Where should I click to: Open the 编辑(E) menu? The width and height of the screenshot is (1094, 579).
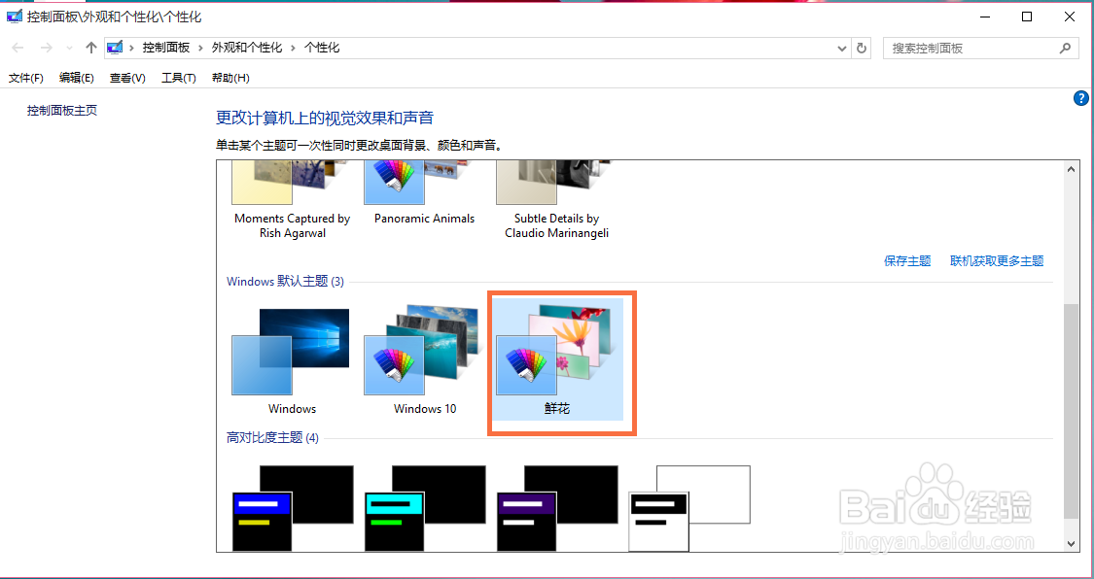tap(77, 78)
